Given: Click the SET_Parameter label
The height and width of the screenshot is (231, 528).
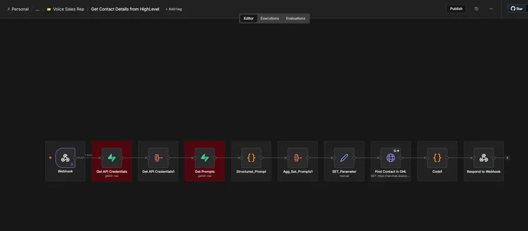Looking at the screenshot, I should tap(344, 171).
